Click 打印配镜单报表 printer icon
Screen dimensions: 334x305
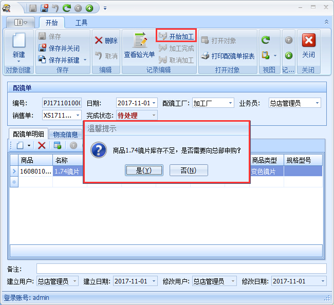click(205, 56)
